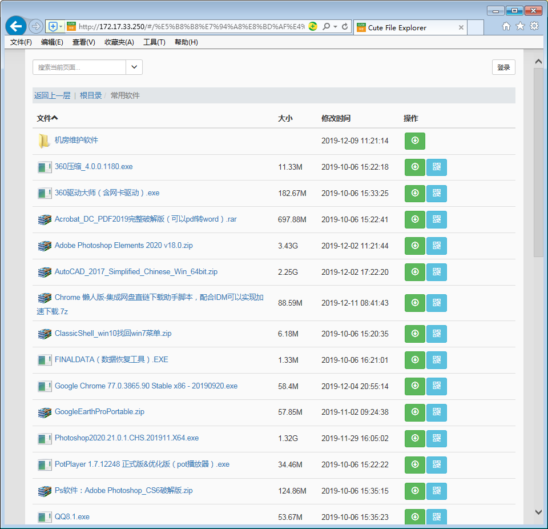Download Photoshop2020.21.0.1 exe file
The image size is (548, 529).
tap(414, 438)
